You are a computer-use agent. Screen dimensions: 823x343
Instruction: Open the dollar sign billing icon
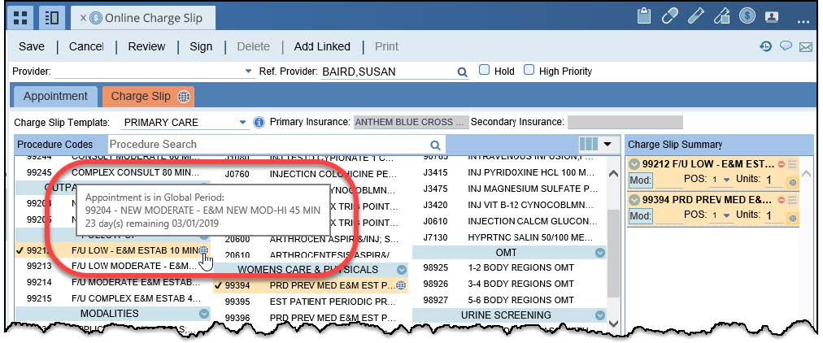[746, 15]
